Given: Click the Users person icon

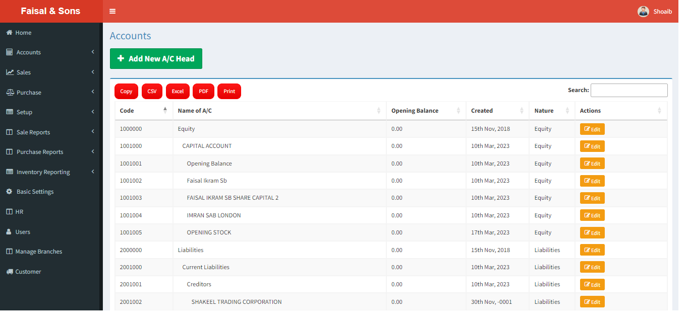Looking at the screenshot, I should [9, 232].
